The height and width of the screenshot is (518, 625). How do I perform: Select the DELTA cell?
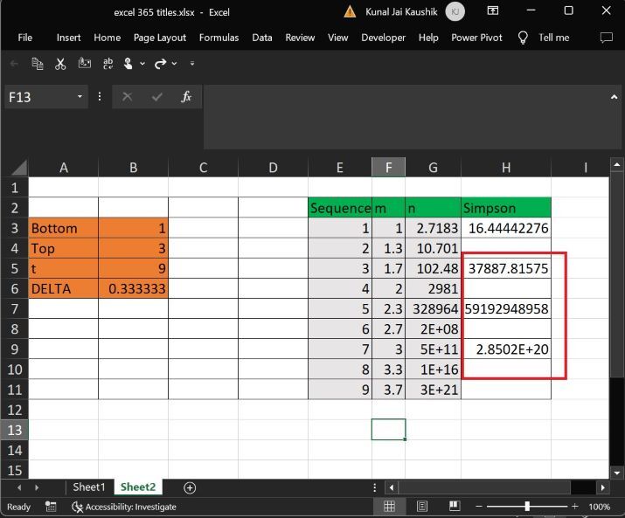tap(64, 288)
